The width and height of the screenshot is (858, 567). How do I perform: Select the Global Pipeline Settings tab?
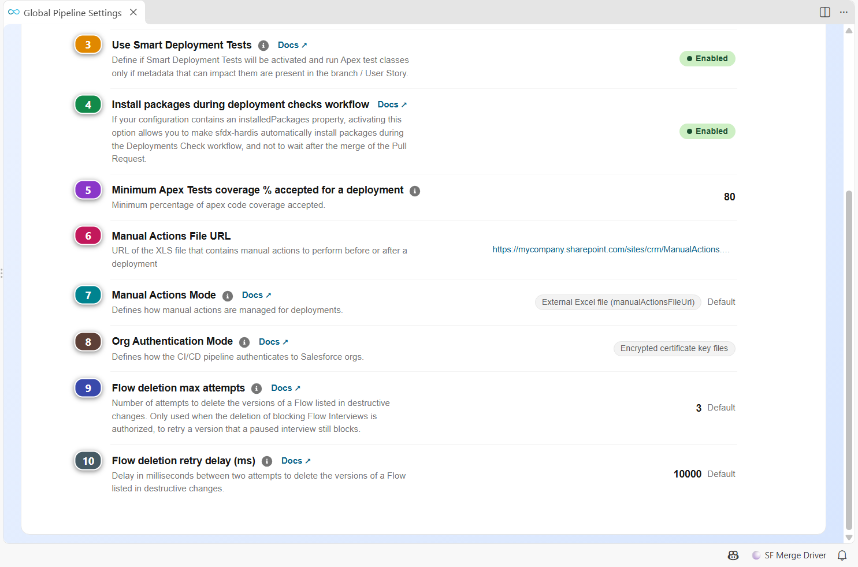pos(75,13)
